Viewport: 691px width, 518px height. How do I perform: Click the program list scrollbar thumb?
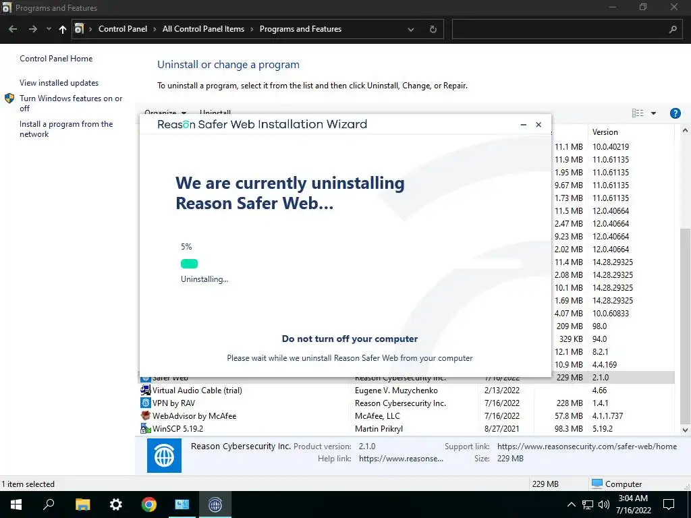[x=685, y=325]
